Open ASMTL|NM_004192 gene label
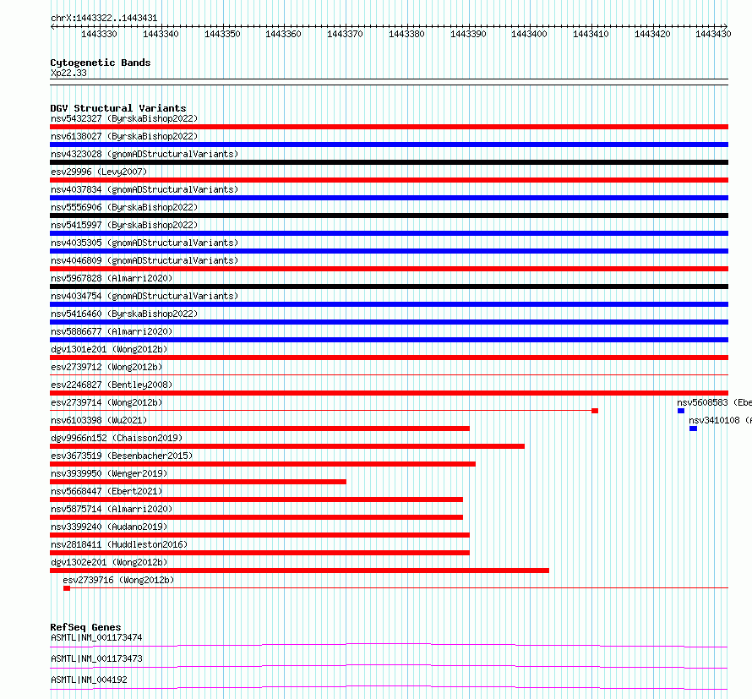The height and width of the screenshot is (699, 752). click(x=89, y=680)
